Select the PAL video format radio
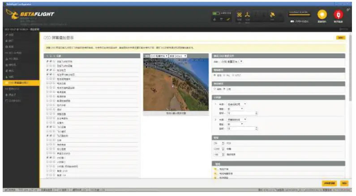Viewport: 356px width, 196px height. point(224,75)
